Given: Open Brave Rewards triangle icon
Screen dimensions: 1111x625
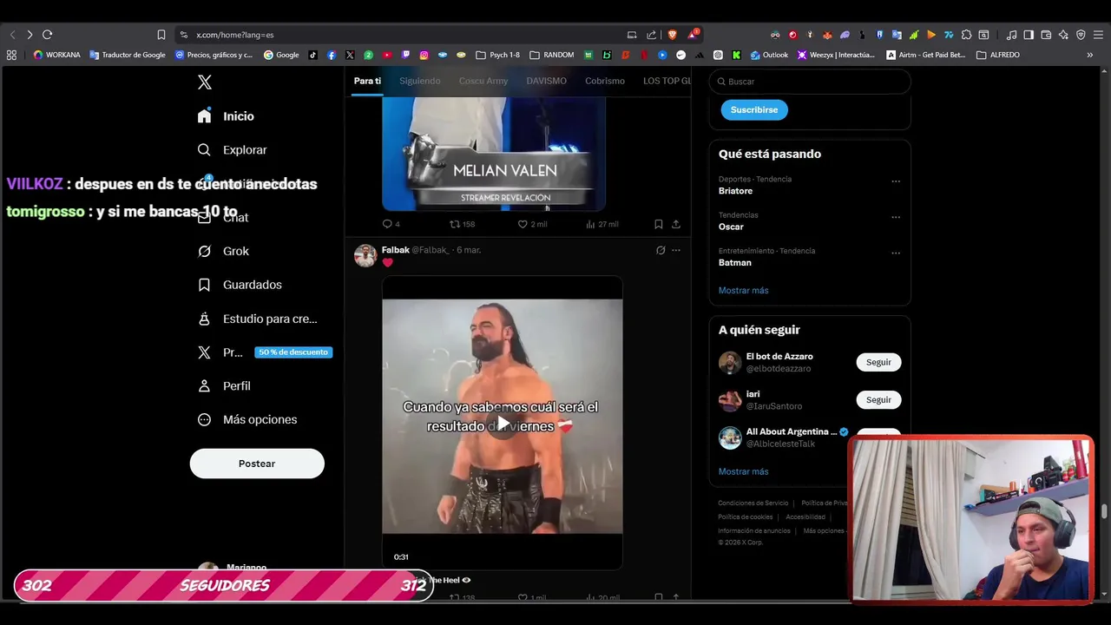Looking at the screenshot, I should [693, 35].
